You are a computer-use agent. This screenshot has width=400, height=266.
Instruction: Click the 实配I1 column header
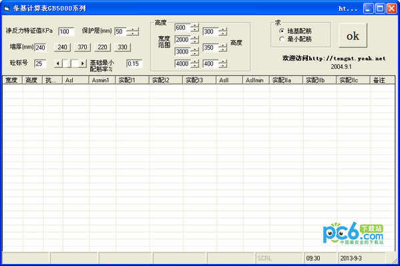[132, 80]
